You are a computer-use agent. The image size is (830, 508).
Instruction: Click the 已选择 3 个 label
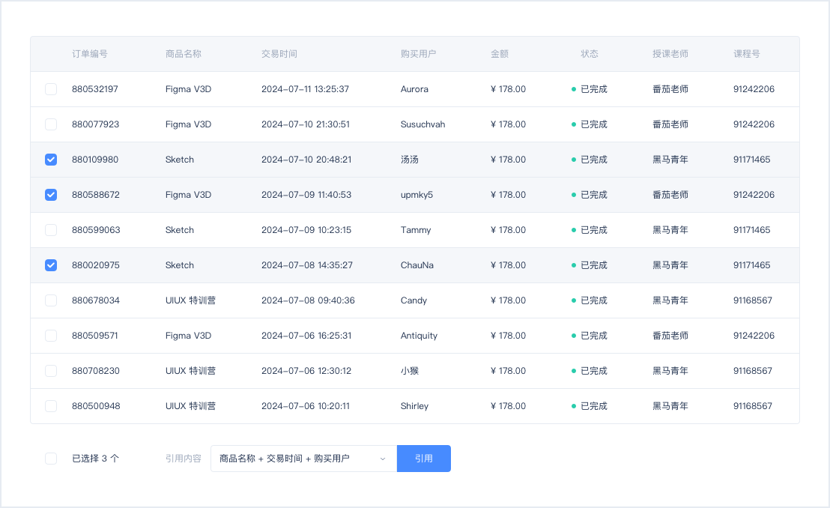(95, 459)
